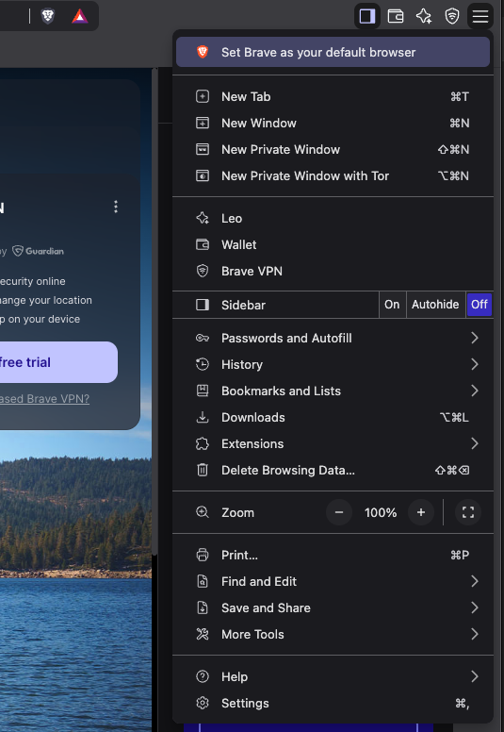Expand the Extensions submenu arrow
The height and width of the screenshot is (732, 504).
[475, 443]
